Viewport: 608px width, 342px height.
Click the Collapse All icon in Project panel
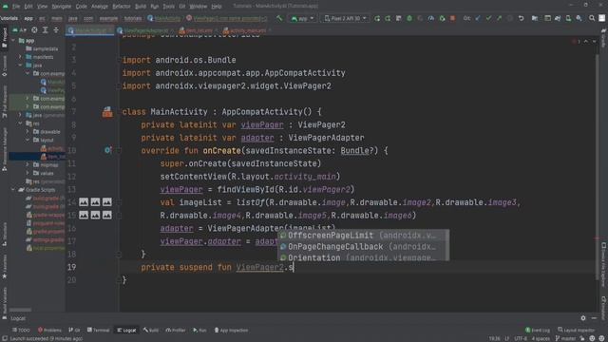click(x=56, y=29)
